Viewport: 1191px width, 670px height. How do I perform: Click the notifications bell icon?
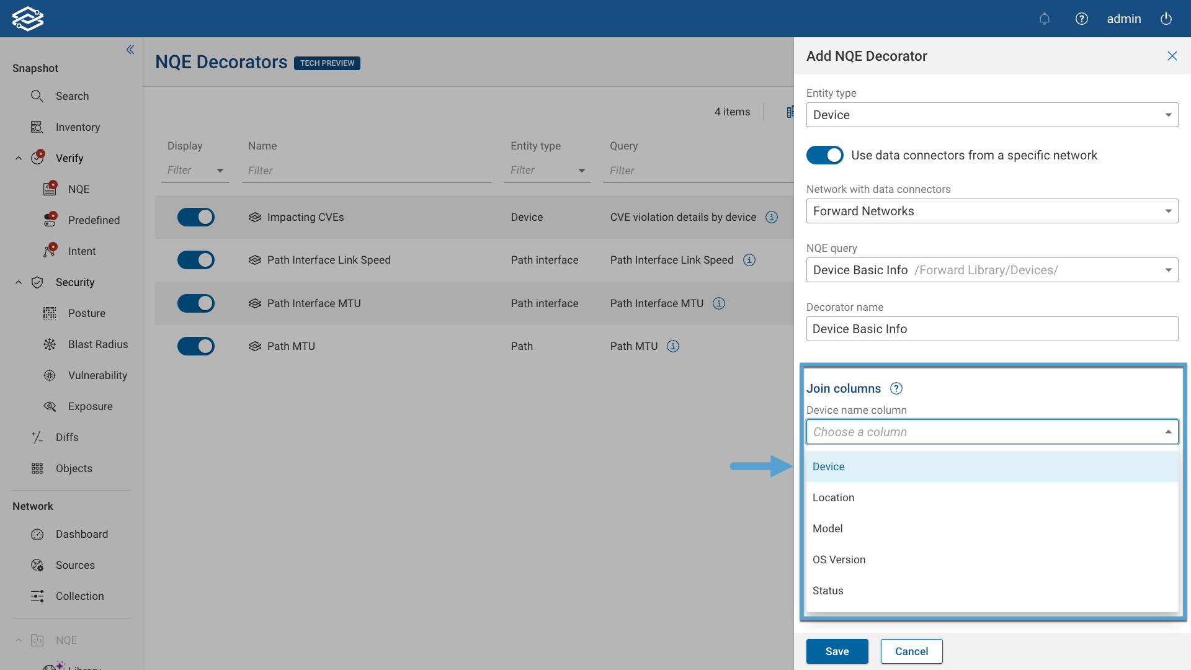point(1045,19)
